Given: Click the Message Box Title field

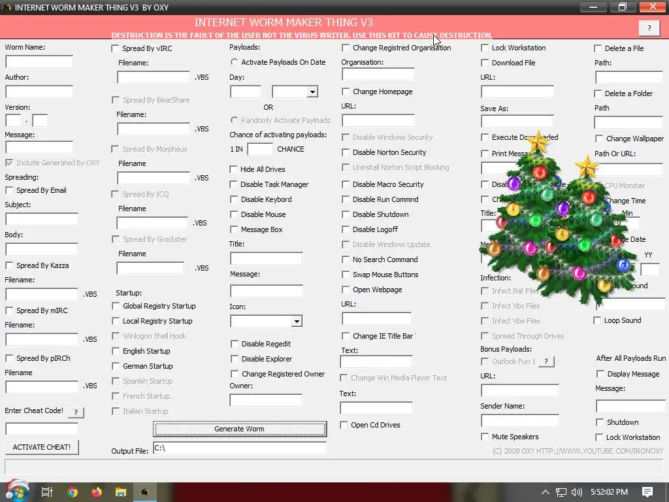Looking at the screenshot, I should click(267, 258).
